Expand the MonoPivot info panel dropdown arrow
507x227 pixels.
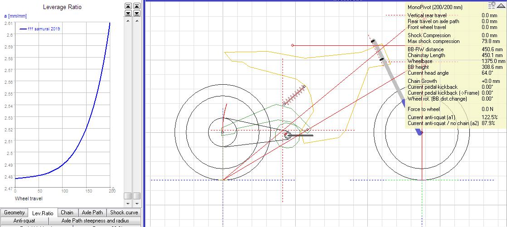pos(500,5)
